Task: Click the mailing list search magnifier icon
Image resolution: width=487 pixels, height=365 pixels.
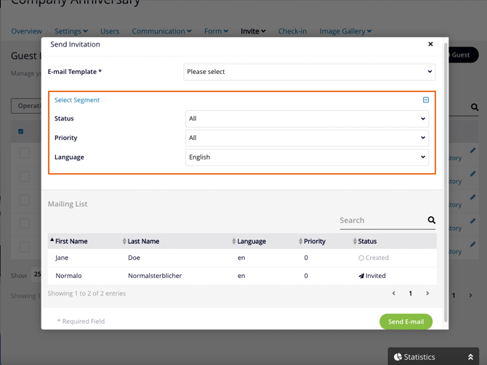Action: (431, 220)
